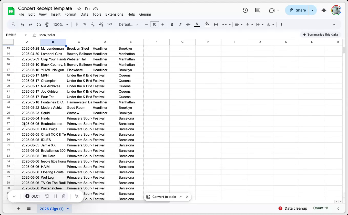Open the Edit menu
The width and height of the screenshot is (348, 215).
32,14
